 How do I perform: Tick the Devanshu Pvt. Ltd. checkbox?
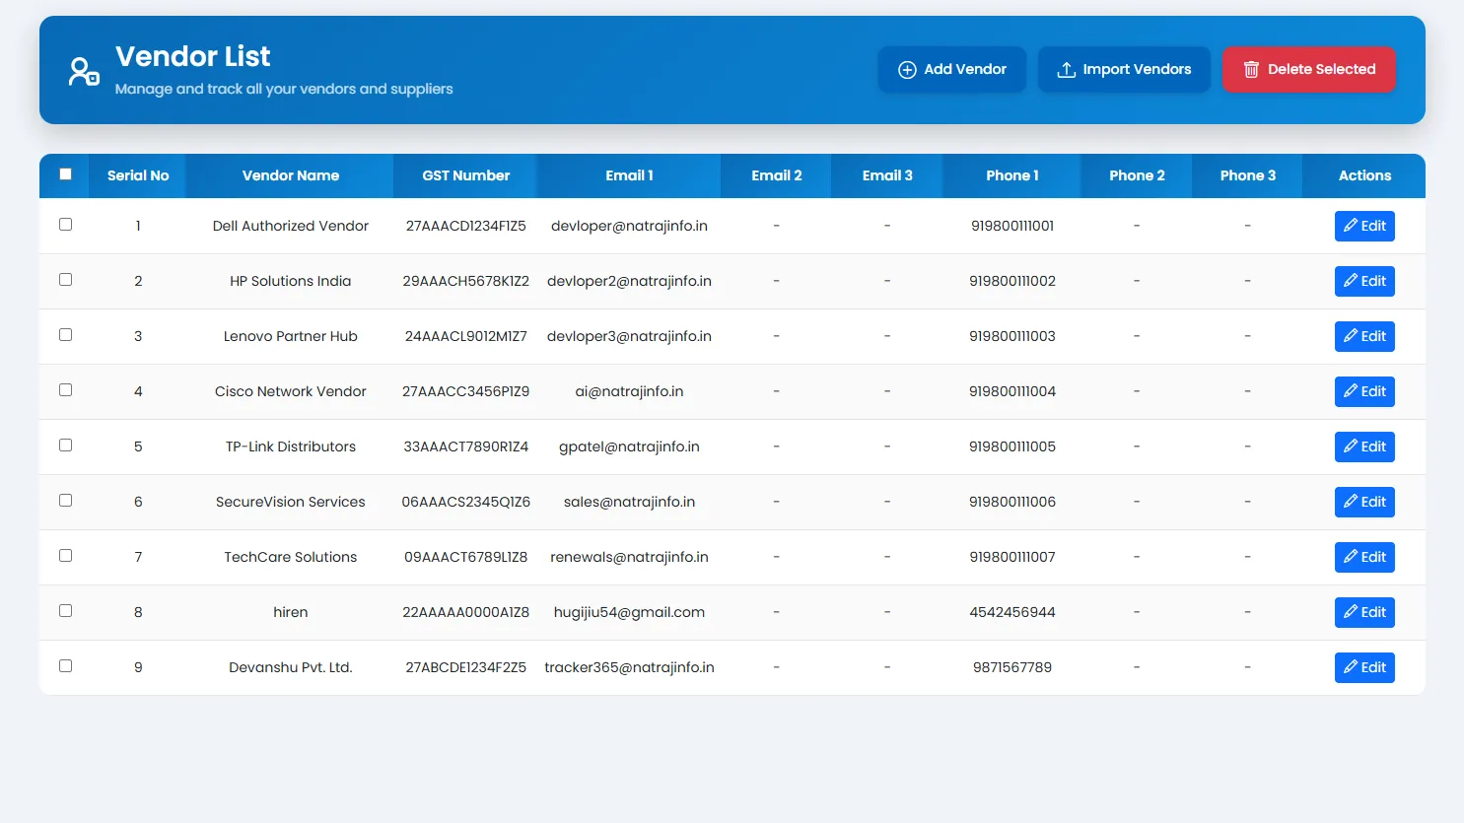pos(65,666)
